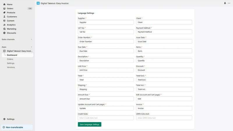This screenshot has width=233, height=131.
Task: Click the Discounts badge icon
Action: (x=4, y=33)
